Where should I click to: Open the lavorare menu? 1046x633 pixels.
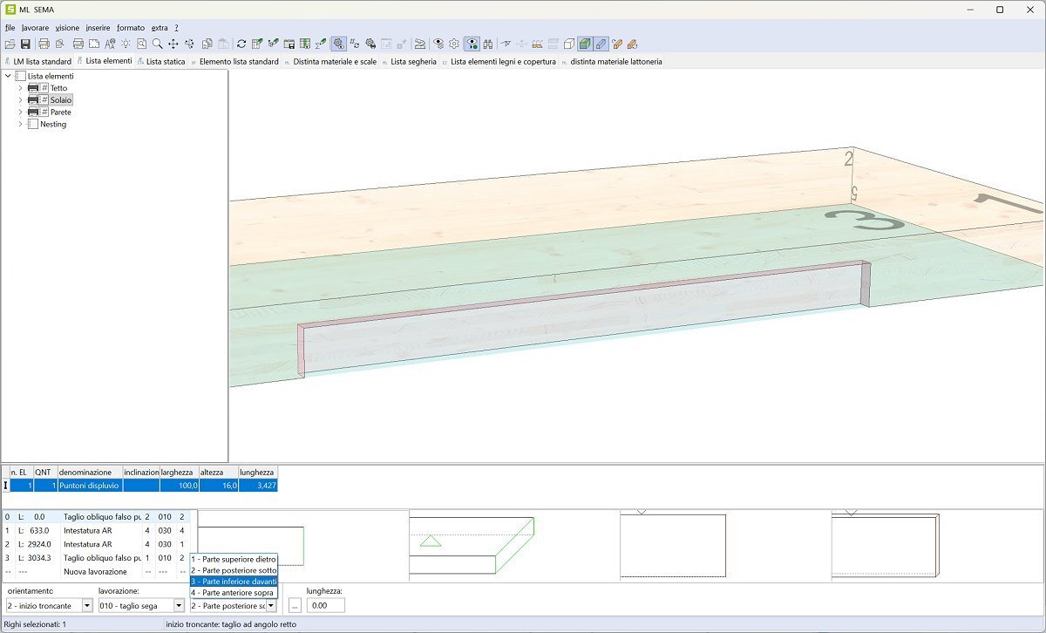tap(35, 28)
